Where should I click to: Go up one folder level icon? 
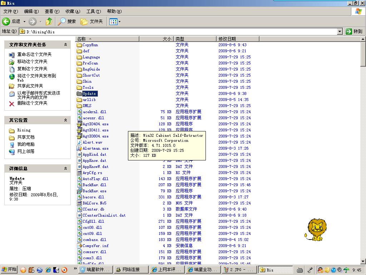coord(49,21)
